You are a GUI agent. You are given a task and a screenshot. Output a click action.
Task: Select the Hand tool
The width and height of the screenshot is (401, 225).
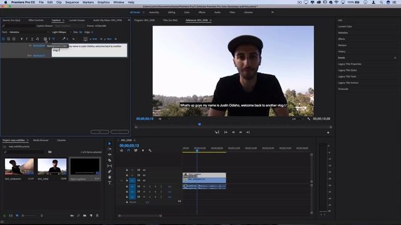(110, 177)
